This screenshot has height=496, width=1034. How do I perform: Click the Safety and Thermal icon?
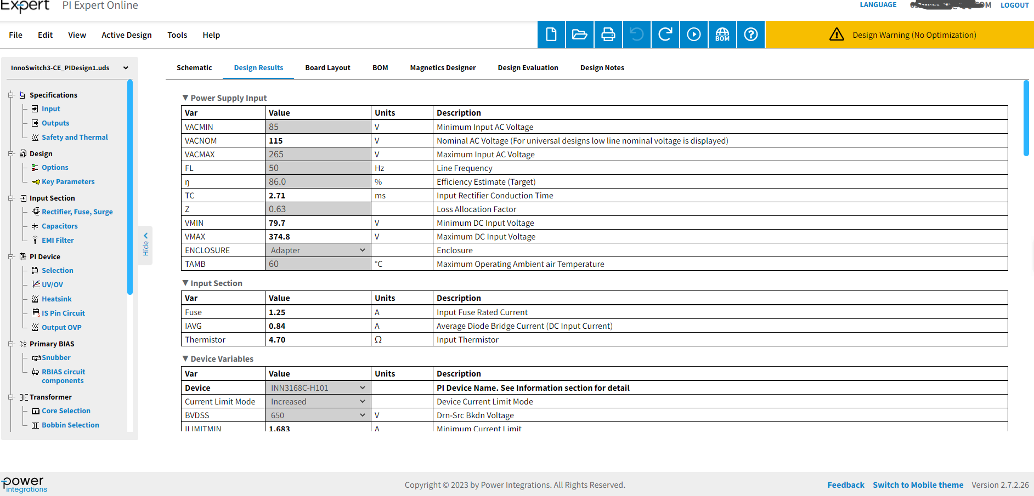[35, 137]
